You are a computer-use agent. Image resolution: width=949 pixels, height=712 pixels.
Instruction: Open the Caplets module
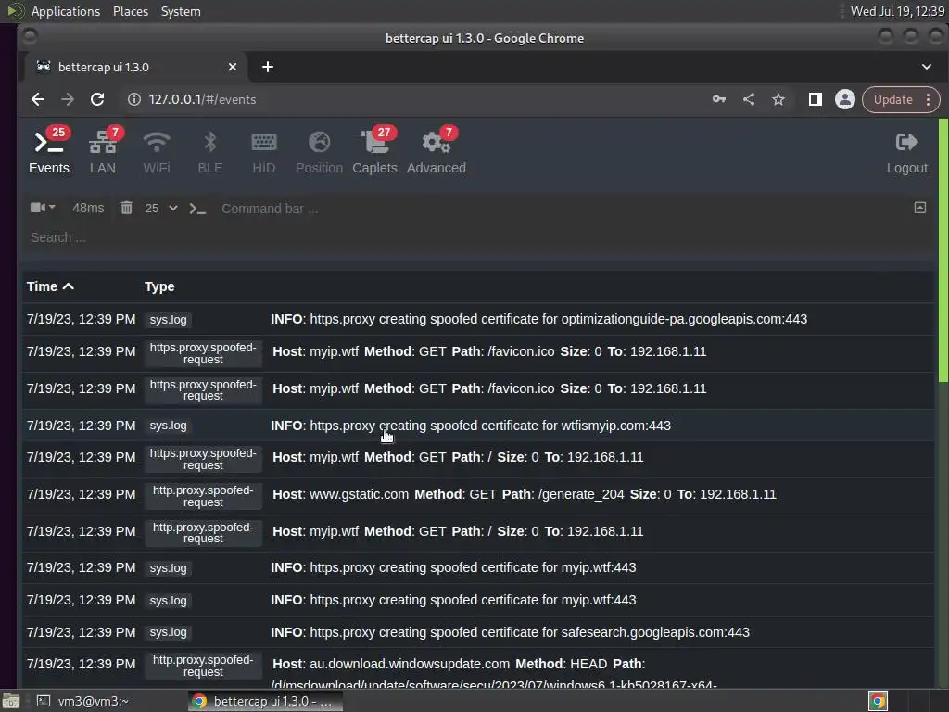pyautogui.click(x=374, y=151)
